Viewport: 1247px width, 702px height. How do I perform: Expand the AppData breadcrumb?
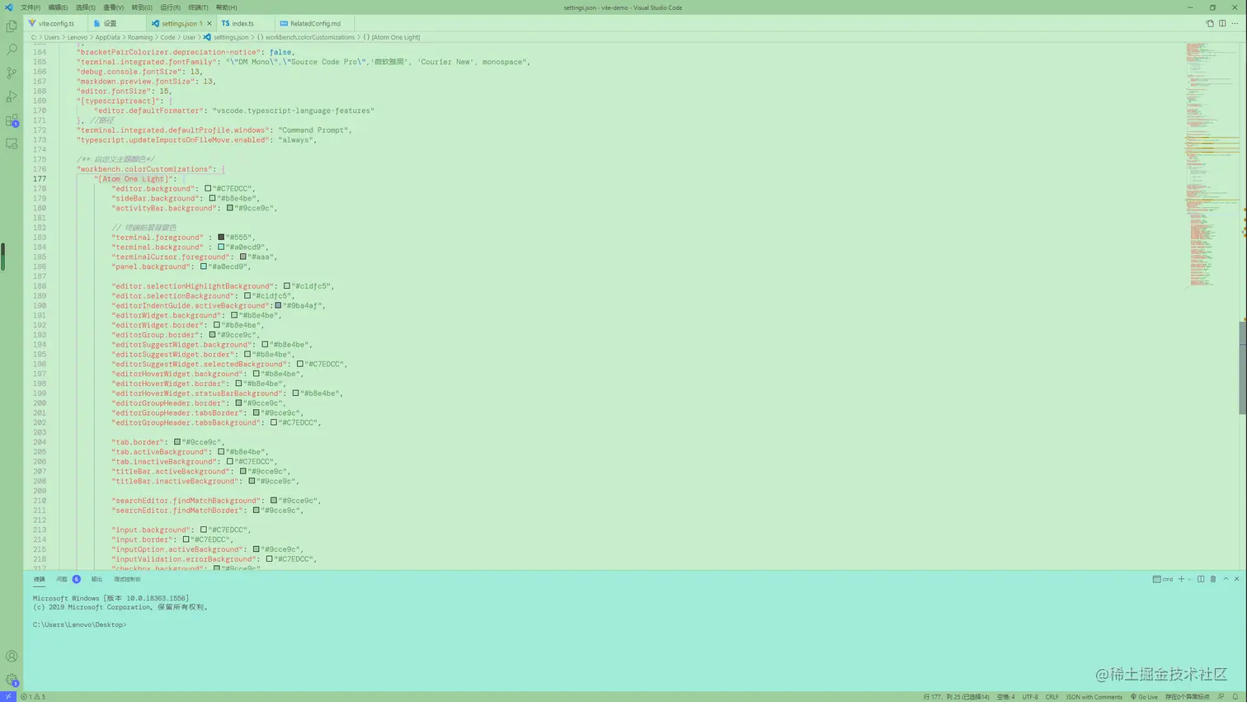[107, 37]
